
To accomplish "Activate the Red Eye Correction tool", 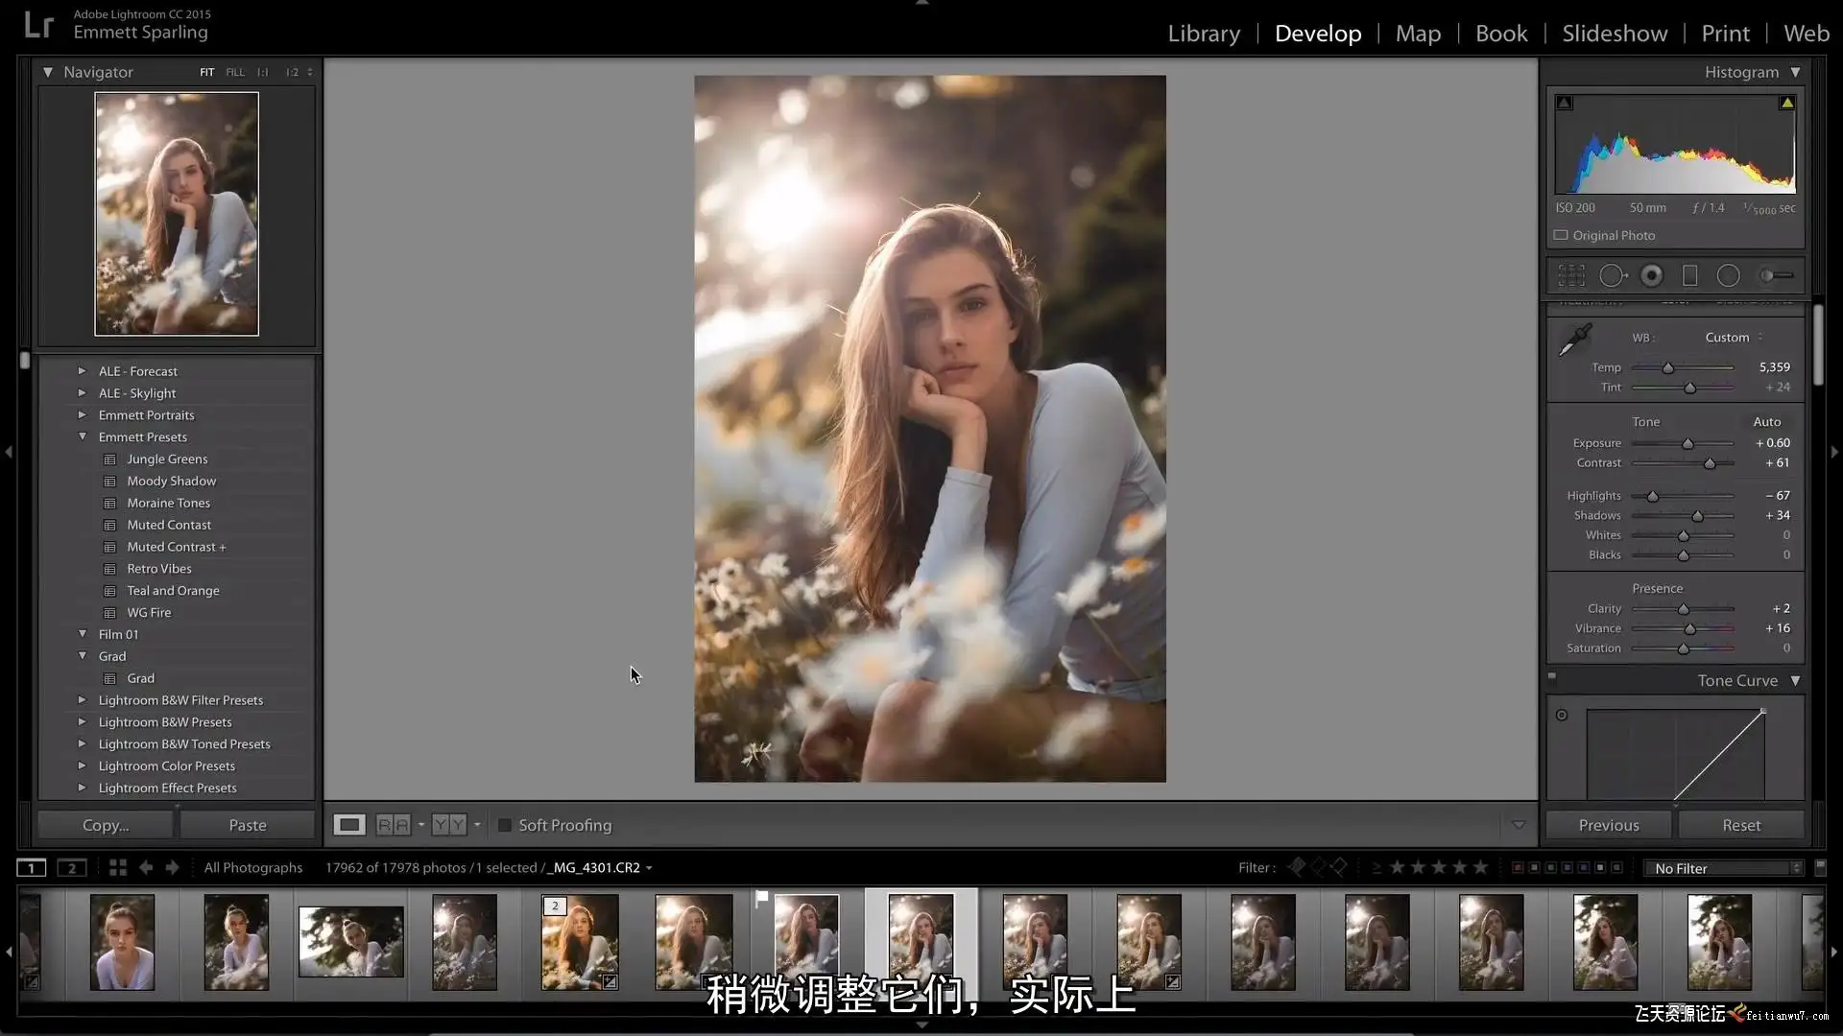I will [x=1651, y=276].
